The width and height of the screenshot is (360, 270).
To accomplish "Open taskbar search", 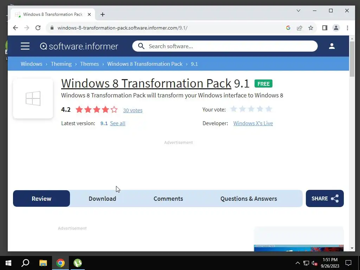I will (x=25, y=263).
